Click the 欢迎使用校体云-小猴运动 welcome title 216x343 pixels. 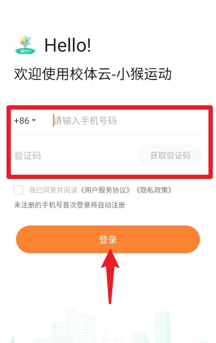93,74
